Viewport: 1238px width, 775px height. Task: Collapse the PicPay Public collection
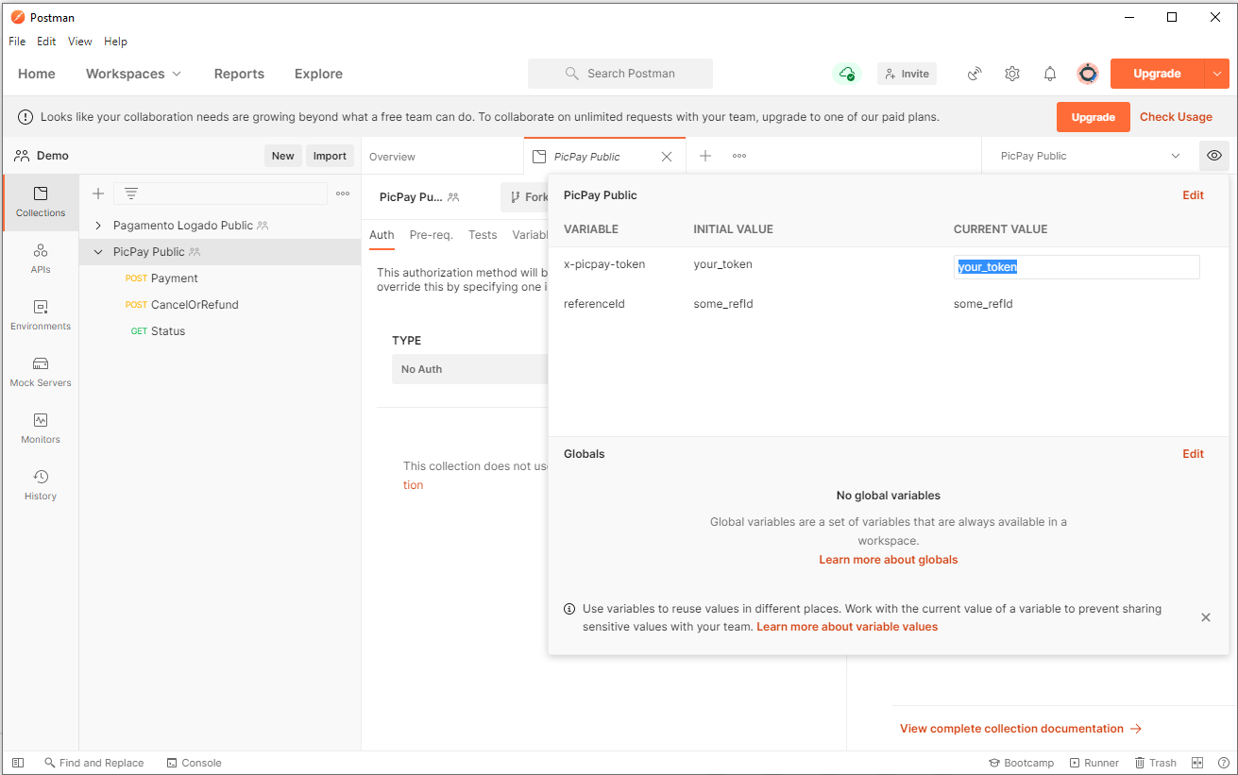pyautogui.click(x=98, y=252)
